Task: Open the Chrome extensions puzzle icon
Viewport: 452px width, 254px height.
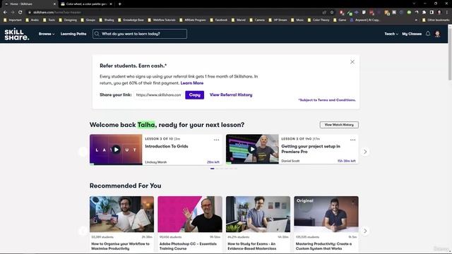Action: click(x=424, y=13)
